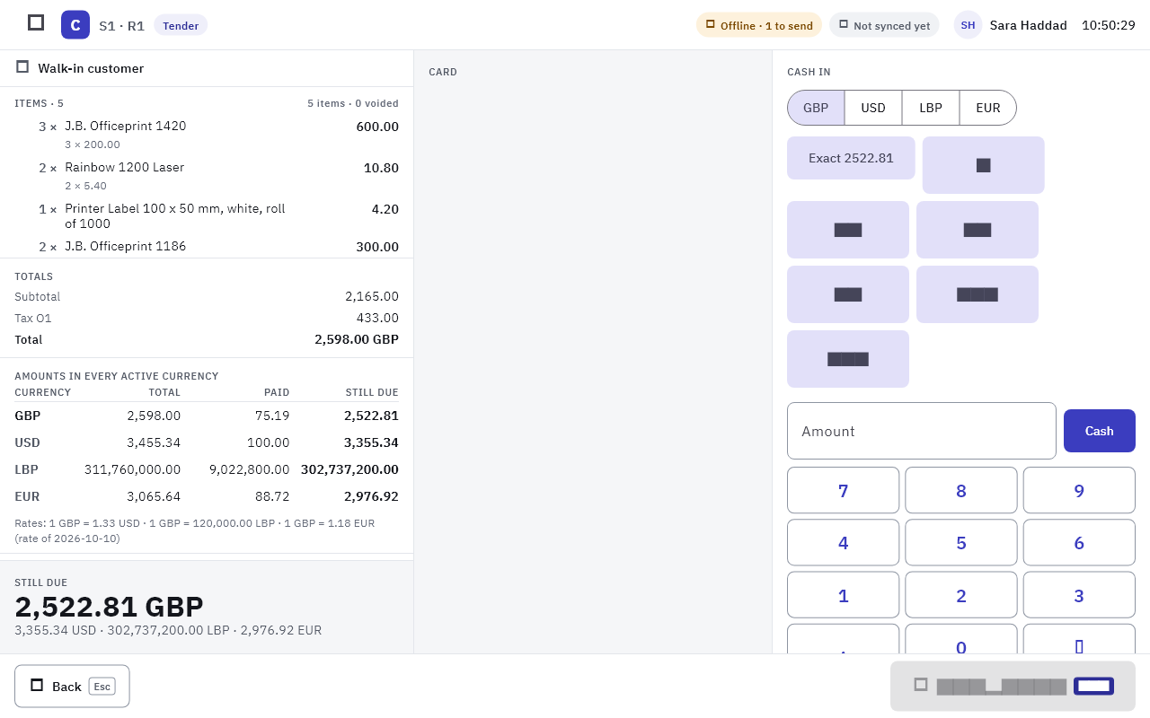Click the Sara Haddad user name
This screenshot has width=1150, height=718.
1029,25
